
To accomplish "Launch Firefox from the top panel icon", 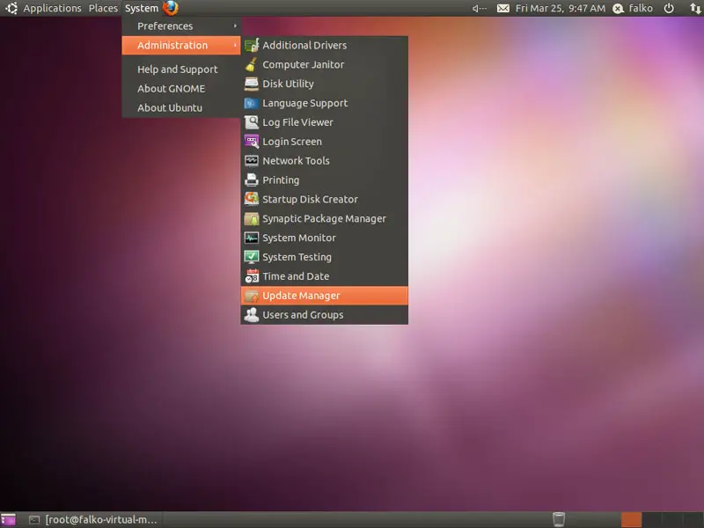I will (x=171, y=8).
